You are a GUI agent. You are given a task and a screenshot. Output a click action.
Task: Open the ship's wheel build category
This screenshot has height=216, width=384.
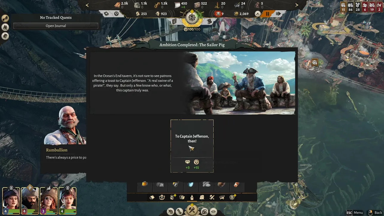tap(232, 197)
